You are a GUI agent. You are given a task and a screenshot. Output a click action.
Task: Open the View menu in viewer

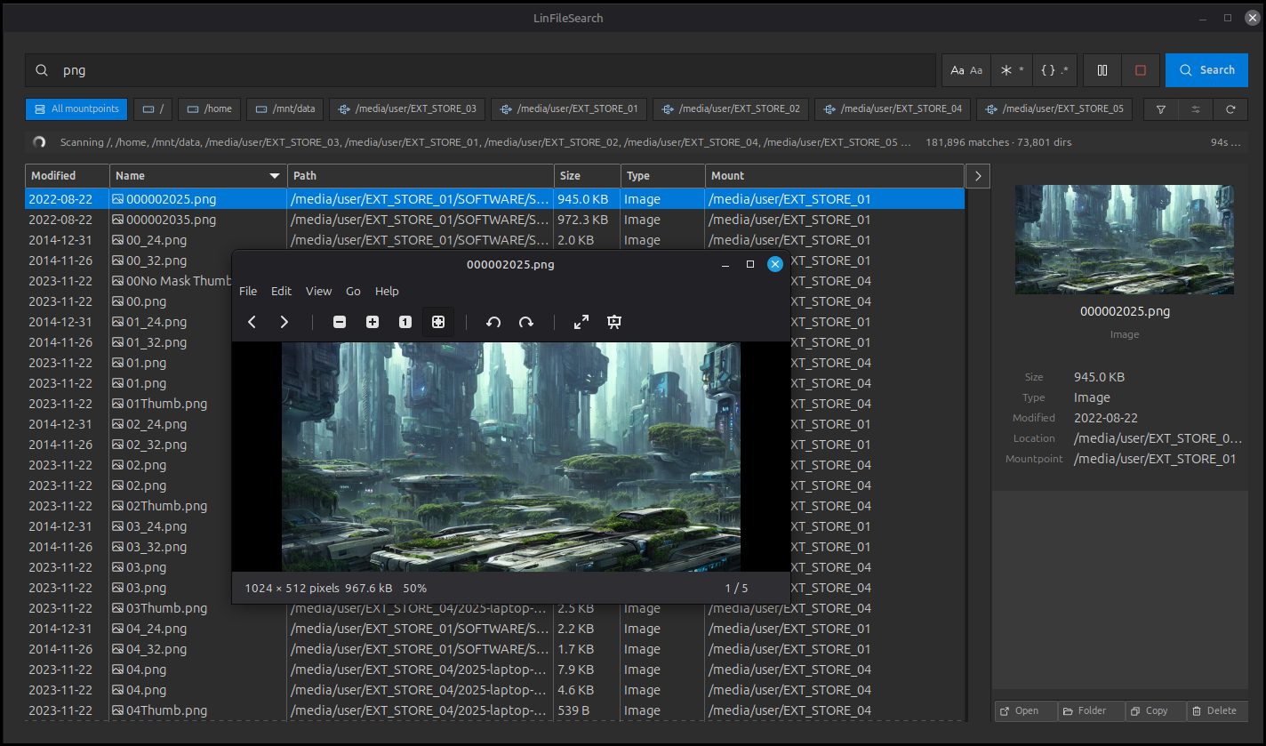coord(318,291)
